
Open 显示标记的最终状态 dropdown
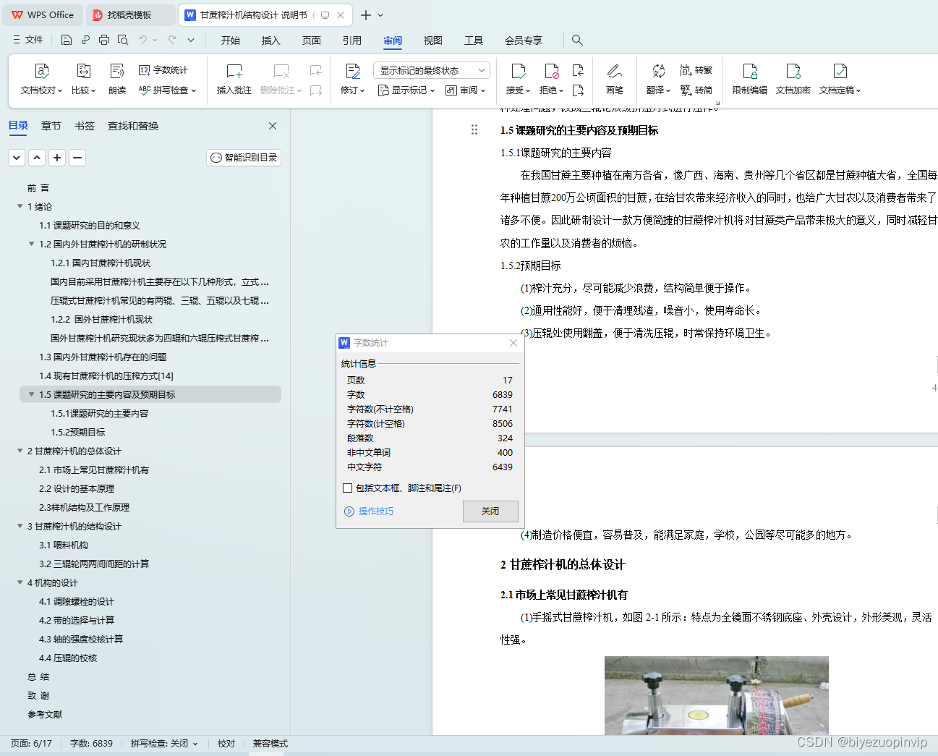pyautogui.click(x=431, y=70)
